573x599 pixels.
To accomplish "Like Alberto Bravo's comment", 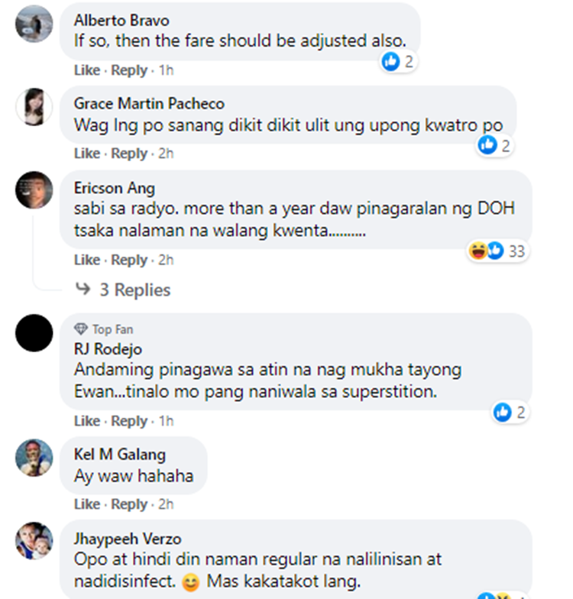I will click(87, 70).
